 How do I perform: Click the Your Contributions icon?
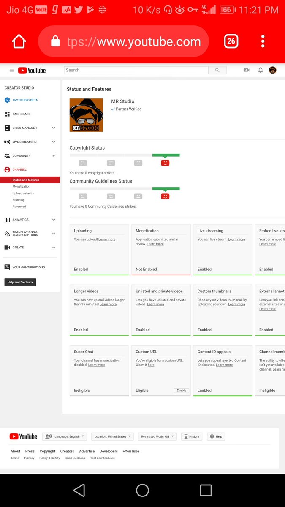7,267
